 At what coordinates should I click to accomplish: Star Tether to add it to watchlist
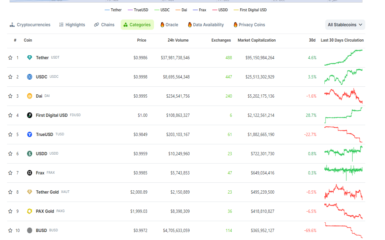pos(10,58)
